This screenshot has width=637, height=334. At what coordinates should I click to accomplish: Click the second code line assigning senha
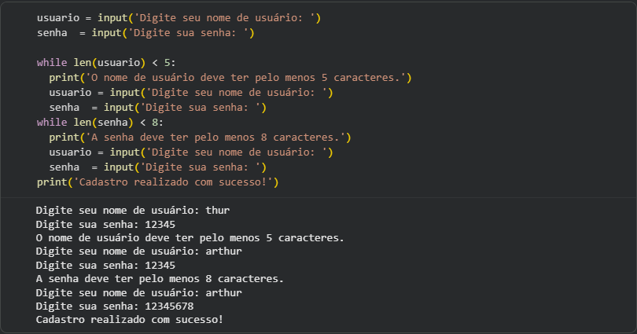[145, 33]
